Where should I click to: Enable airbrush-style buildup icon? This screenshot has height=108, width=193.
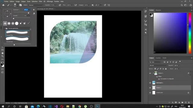76,5
